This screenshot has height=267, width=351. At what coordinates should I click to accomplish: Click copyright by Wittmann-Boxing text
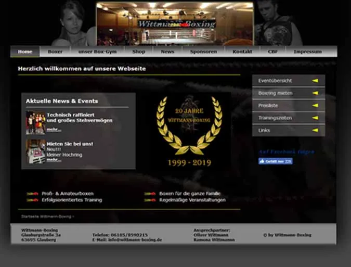pos(288,235)
